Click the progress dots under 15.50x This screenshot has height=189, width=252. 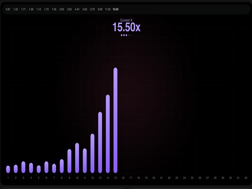coord(126,35)
